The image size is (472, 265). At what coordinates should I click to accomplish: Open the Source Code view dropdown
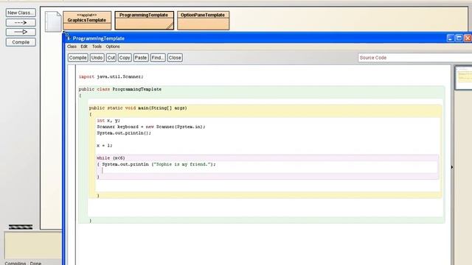pos(414,57)
